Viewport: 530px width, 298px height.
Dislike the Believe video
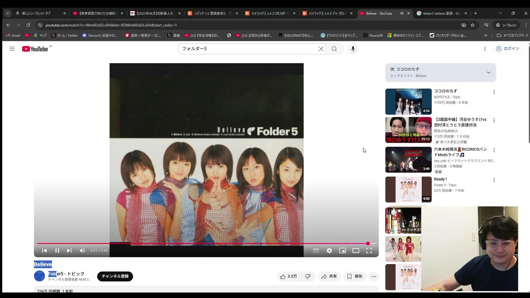308,276
